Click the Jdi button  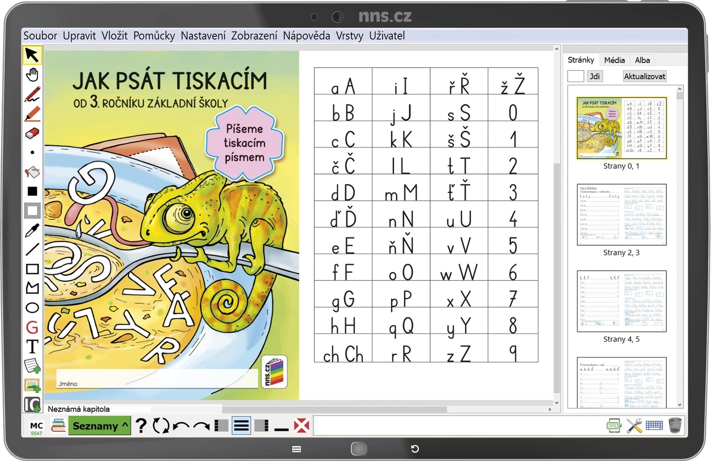click(594, 76)
